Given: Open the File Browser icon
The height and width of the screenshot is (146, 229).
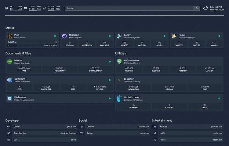Looking at the screenshot, I should click(10, 99).
